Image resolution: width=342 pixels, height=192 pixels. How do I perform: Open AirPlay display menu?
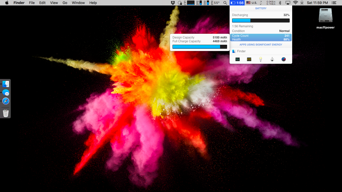288,3
